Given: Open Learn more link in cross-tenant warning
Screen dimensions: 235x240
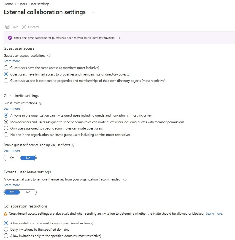Looking at the screenshot, I should coord(214,214).
